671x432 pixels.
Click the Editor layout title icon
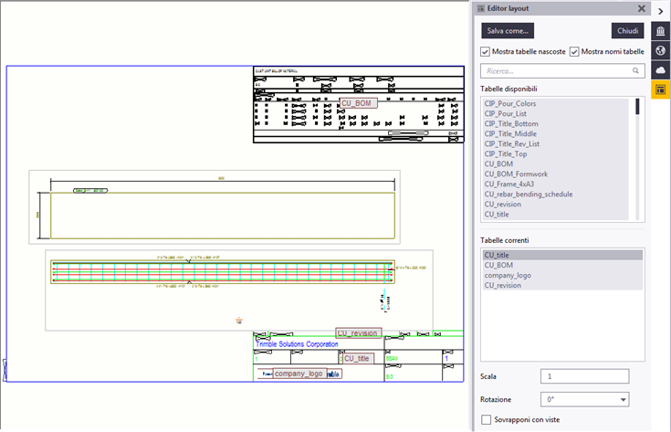(481, 8)
